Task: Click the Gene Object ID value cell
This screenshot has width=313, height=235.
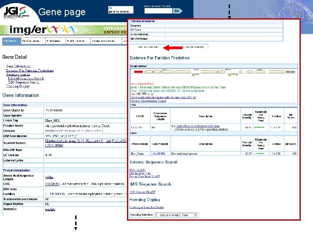Action: tap(85, 110)
